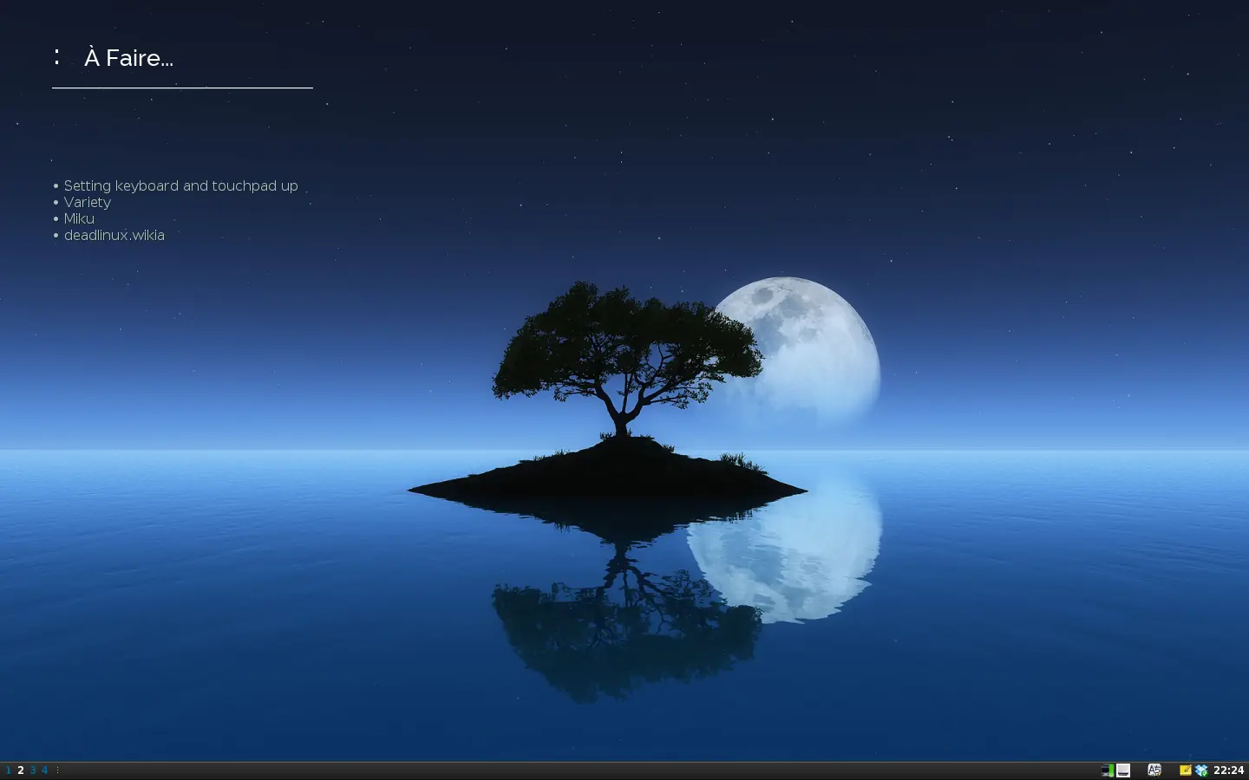Click the 'Variety' item in the todo list
The image size is (1249, 780).
click(88, 202)
